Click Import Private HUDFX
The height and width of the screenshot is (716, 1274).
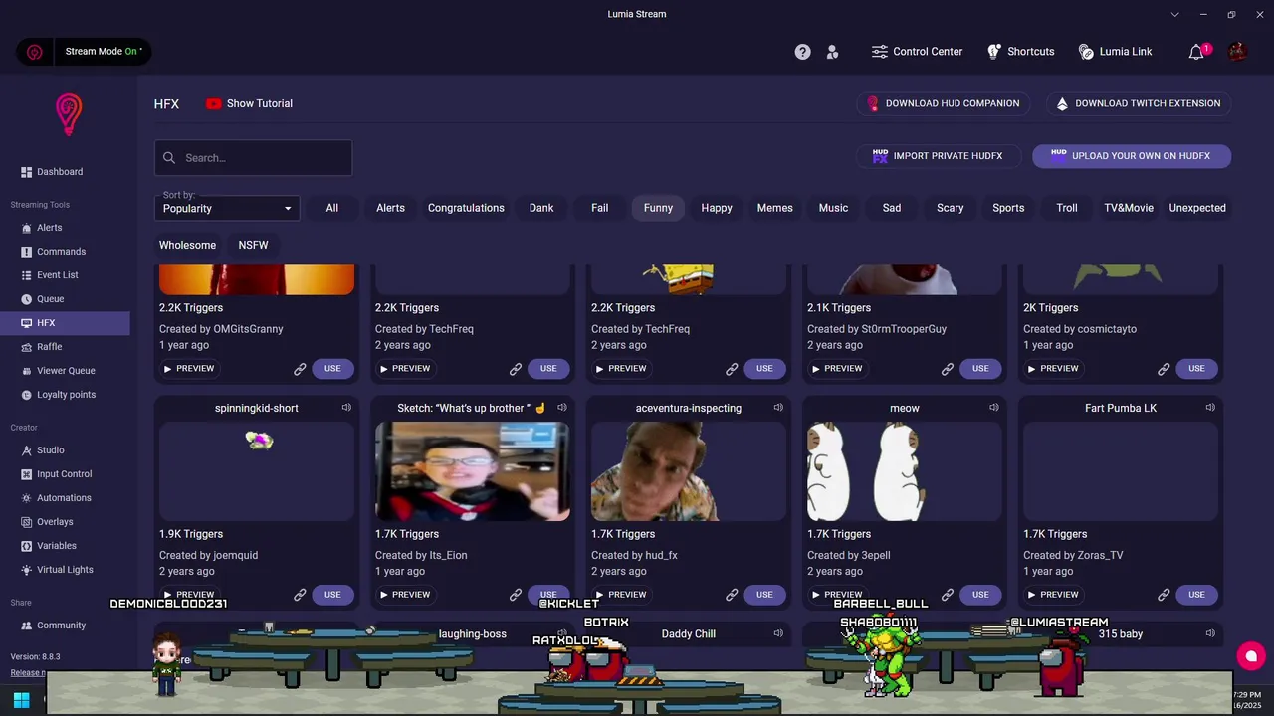(x=937, y=156)
